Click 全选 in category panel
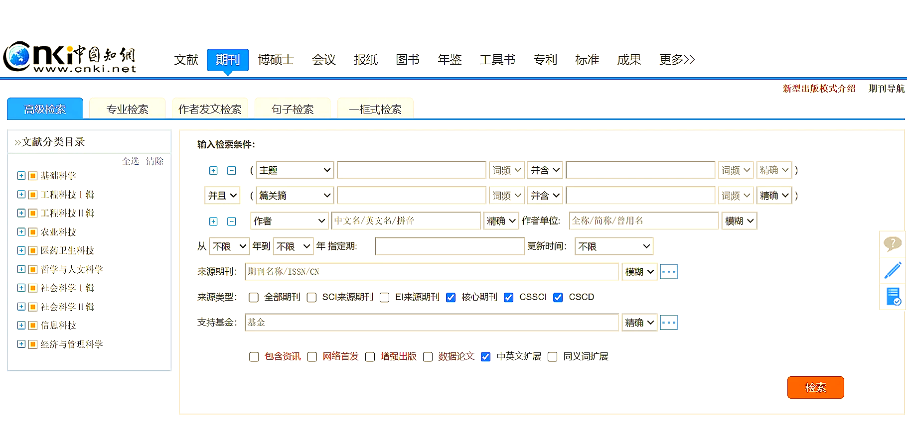907x438 pixels. pyautogui.click(x=131, y=161)
